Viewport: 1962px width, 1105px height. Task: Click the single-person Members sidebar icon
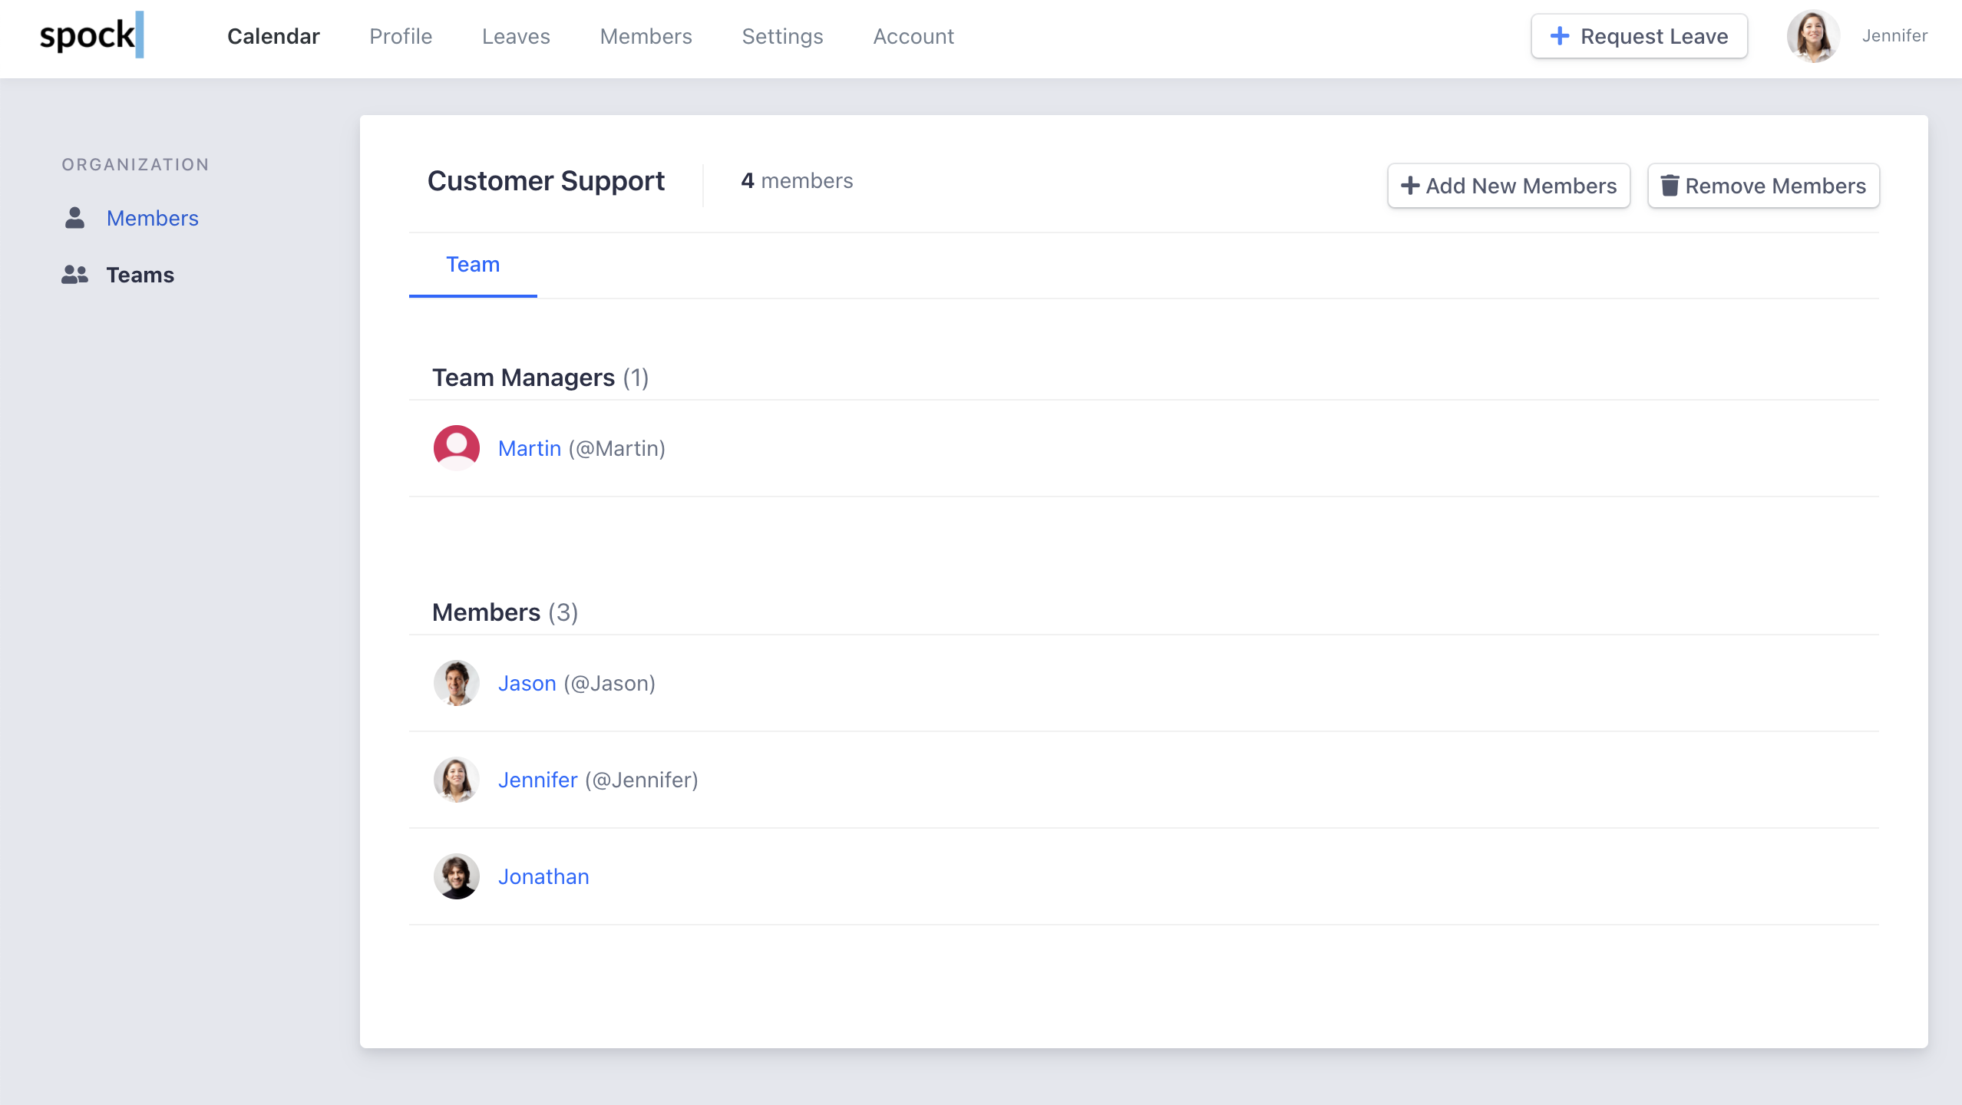74,218
